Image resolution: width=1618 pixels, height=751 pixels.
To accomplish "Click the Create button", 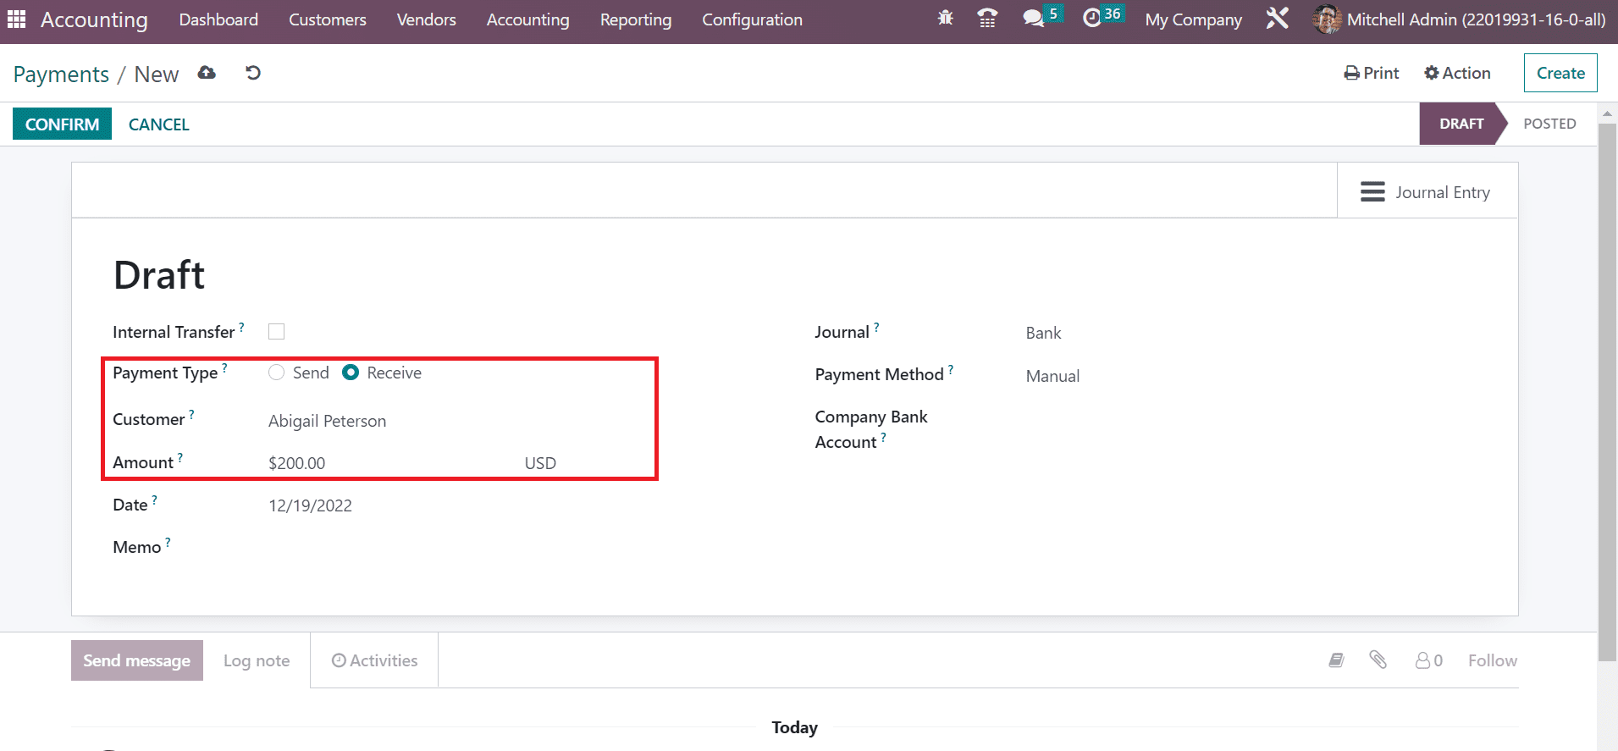I will 1560,73.
